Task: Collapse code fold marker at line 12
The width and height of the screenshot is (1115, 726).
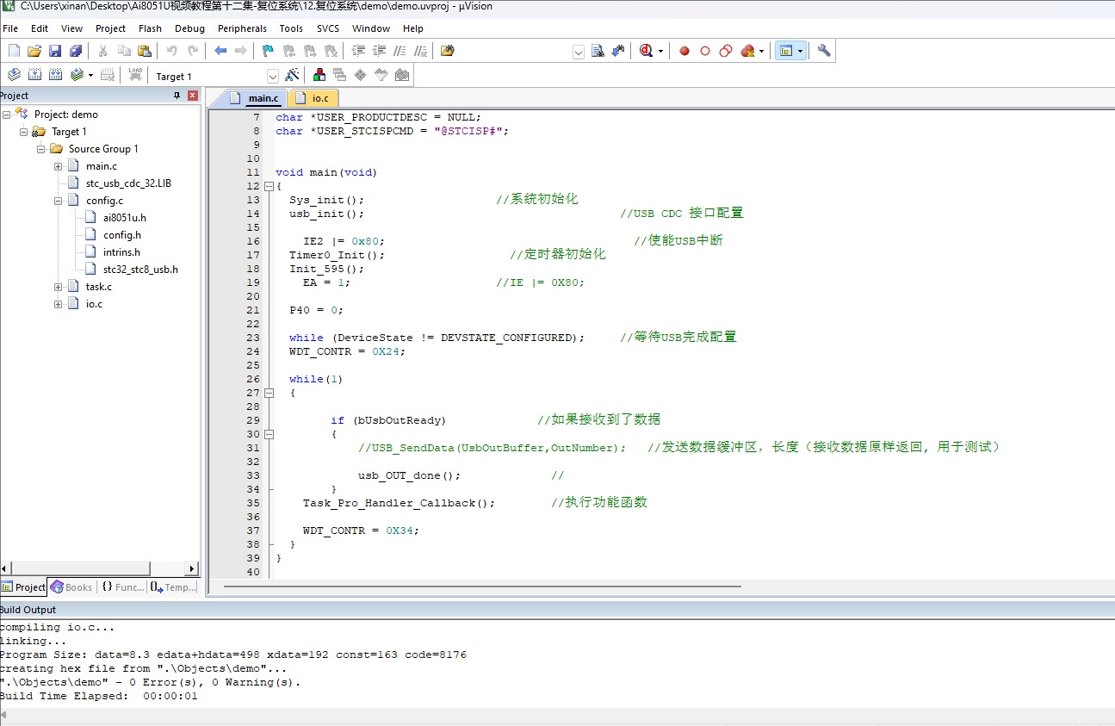Action: point(268,186)
